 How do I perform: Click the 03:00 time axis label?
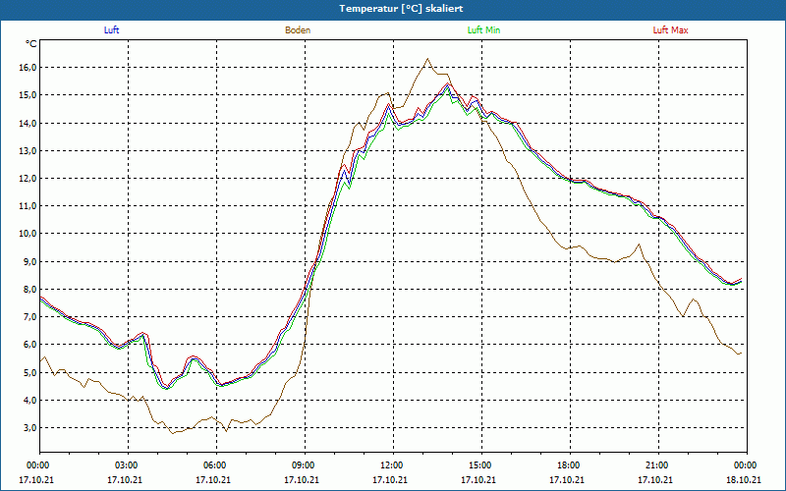coord(128,465)
